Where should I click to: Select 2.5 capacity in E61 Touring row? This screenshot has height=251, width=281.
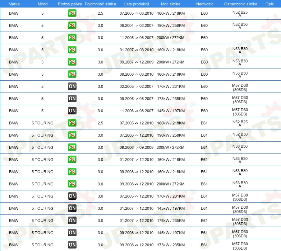pyautogui.click(x=100, y=123)
